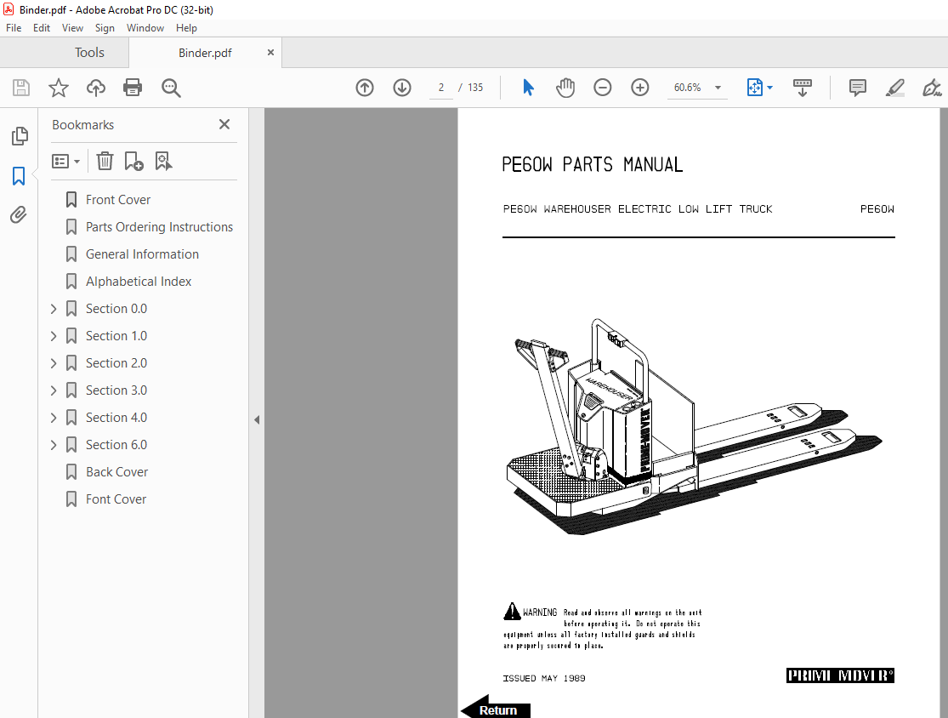Click the star bookmark icon in toolbar
The height and width of the screenshot is (718, 948).
coord(59,88)
